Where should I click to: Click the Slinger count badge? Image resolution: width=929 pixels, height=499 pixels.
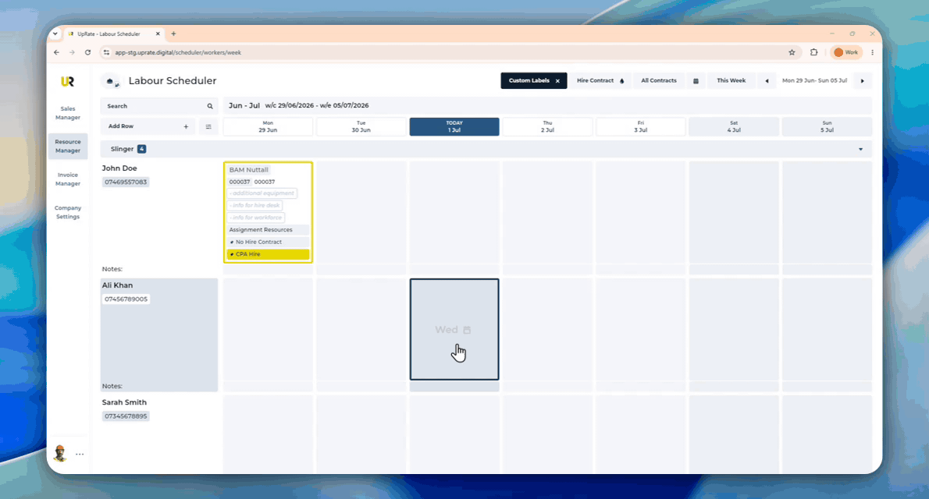point(141,149)
